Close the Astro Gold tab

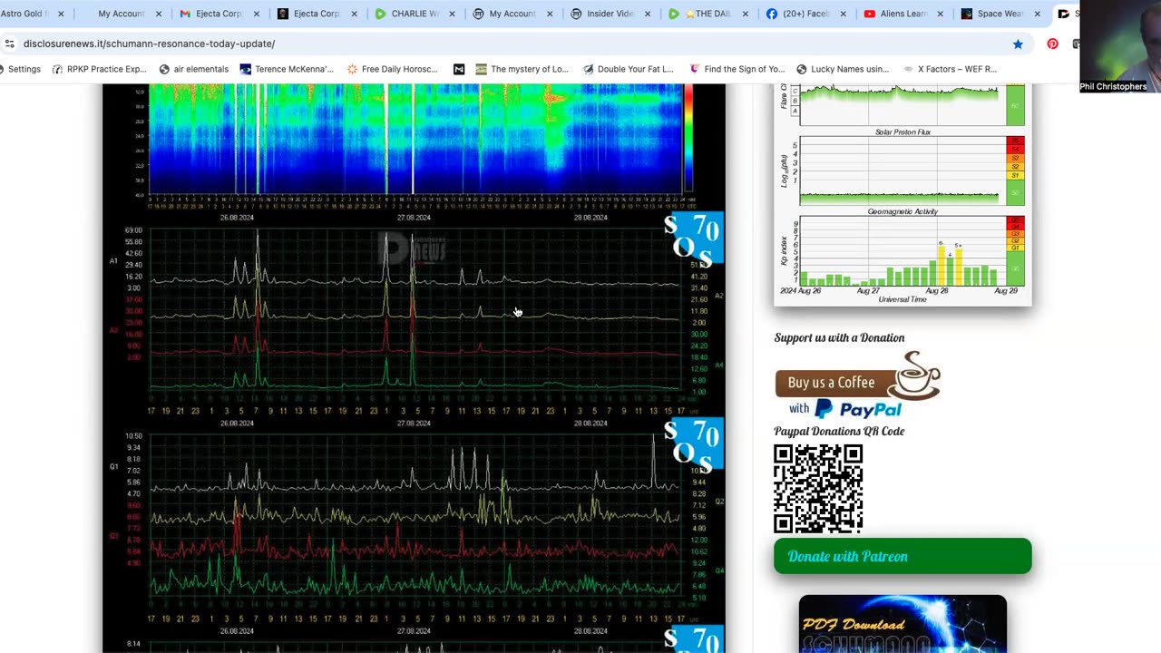(61, 14)
